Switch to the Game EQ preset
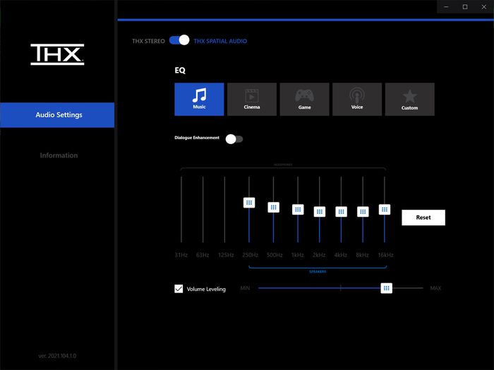This screenshot has width=494, height=370. coord(304,100)
